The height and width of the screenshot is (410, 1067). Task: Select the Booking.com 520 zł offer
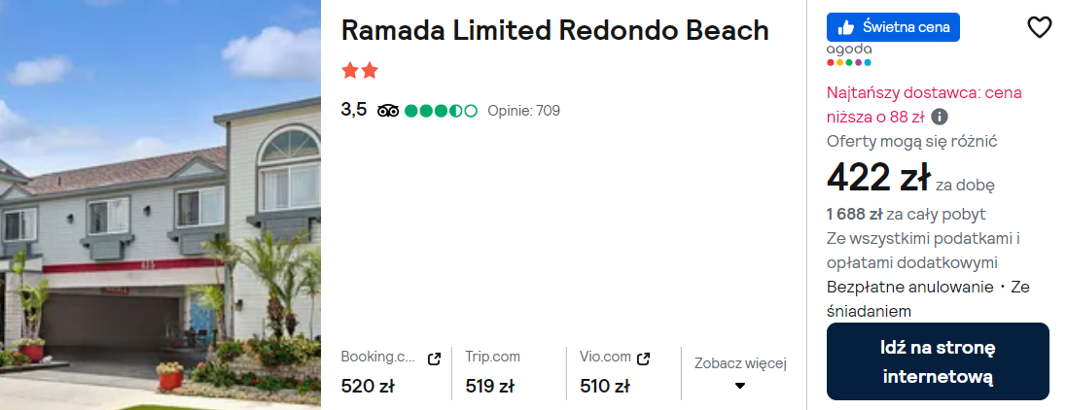click(368, 386)
